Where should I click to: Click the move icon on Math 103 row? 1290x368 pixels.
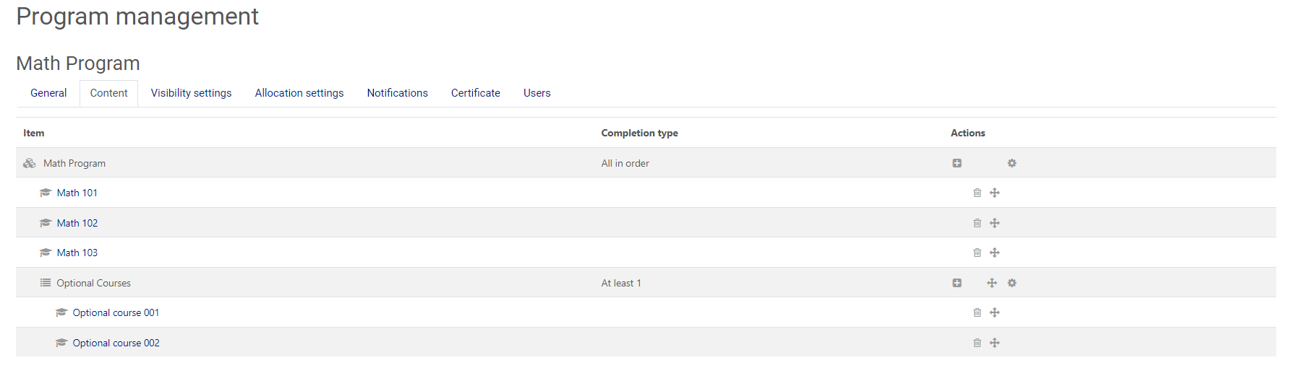(995, 253)
